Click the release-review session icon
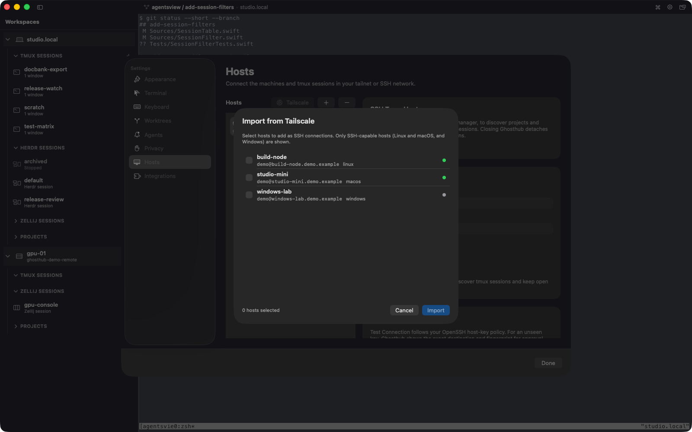Image resolution: width=692 pixels, height=432 pixels. pos(17,202)
